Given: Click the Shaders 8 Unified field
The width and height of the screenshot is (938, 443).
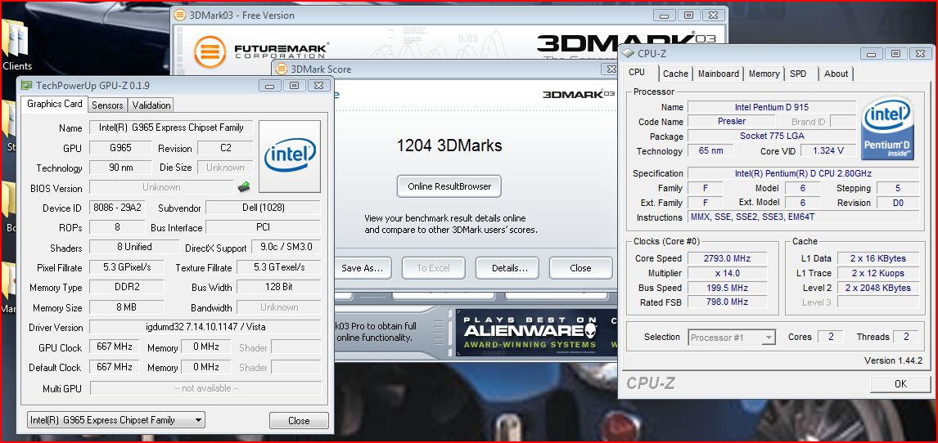Looking at the screenshot, I should tap(134, 247).
